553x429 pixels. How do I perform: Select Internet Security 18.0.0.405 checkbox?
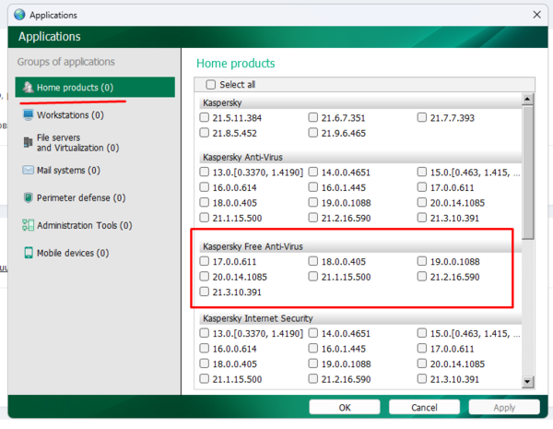click(x=205, y=363)
